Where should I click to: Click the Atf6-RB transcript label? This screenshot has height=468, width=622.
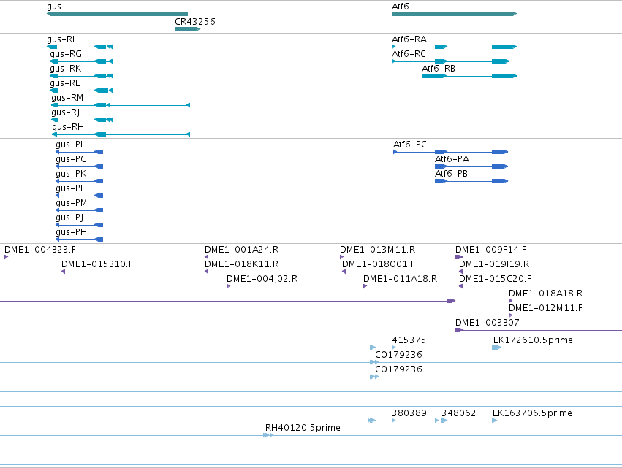439,69
